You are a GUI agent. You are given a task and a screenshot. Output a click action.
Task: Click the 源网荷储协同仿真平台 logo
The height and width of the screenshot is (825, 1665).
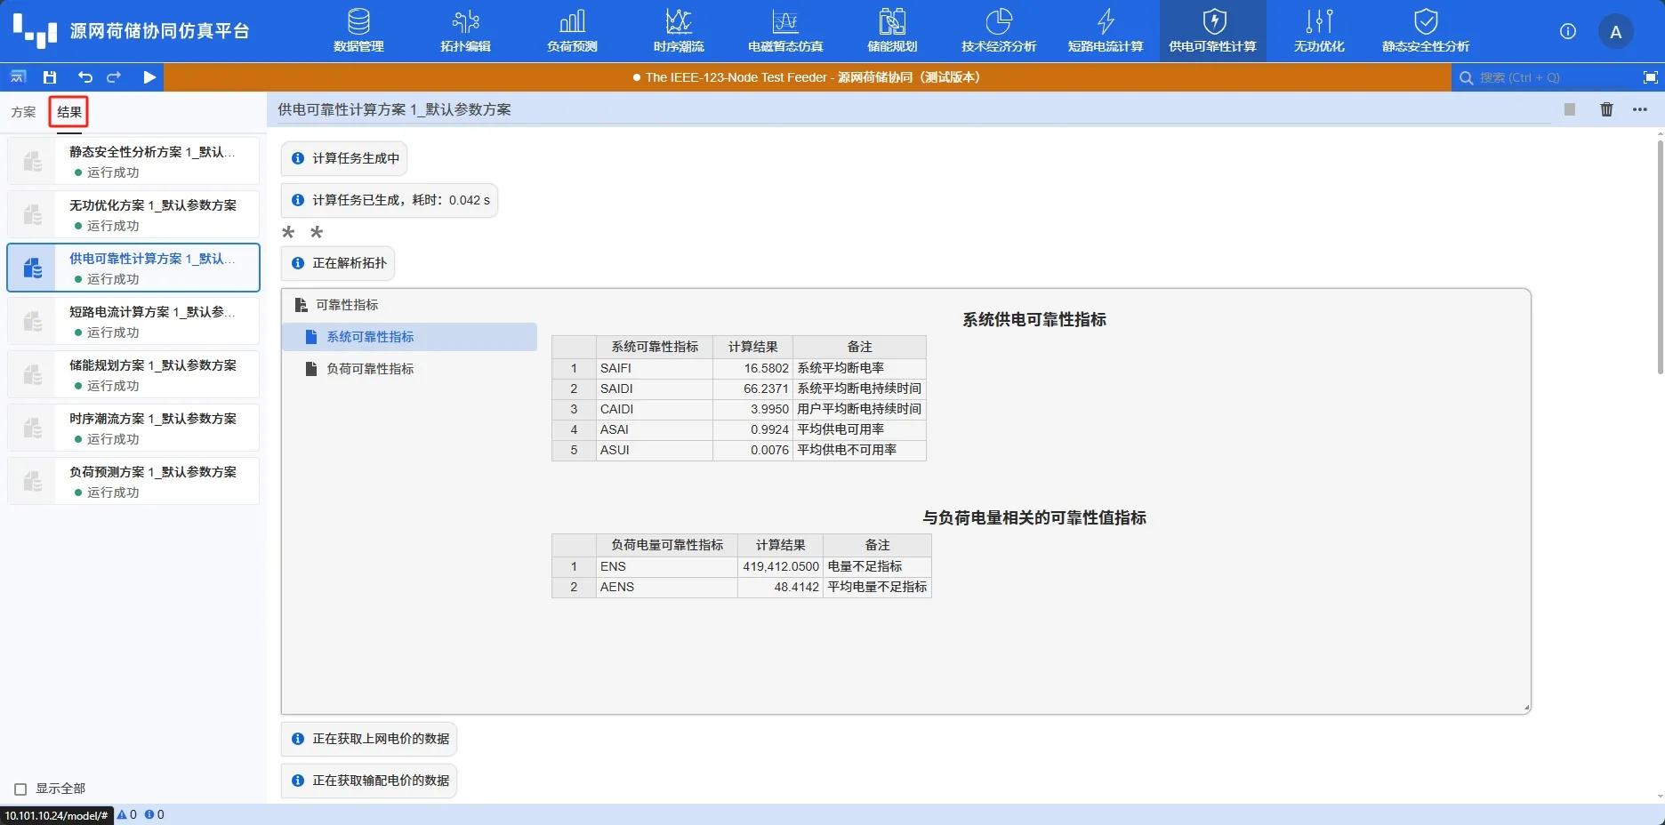coord(132,31)
